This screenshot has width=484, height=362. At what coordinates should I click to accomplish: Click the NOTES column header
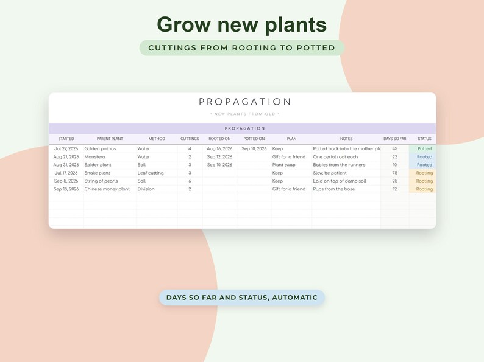tap(346, 139)
